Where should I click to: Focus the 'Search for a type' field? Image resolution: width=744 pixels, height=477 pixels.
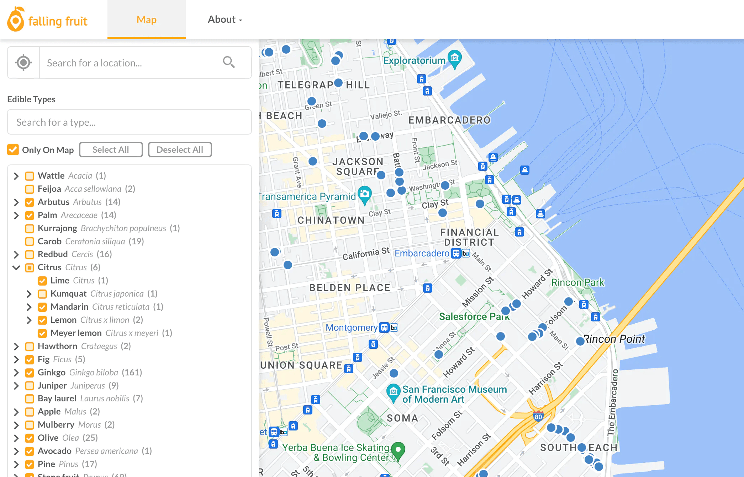click(x=130, y=122)
